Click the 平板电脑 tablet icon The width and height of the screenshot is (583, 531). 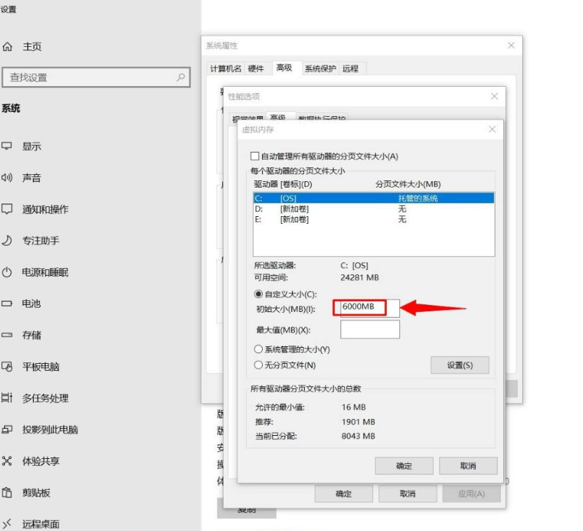(7, 367)
